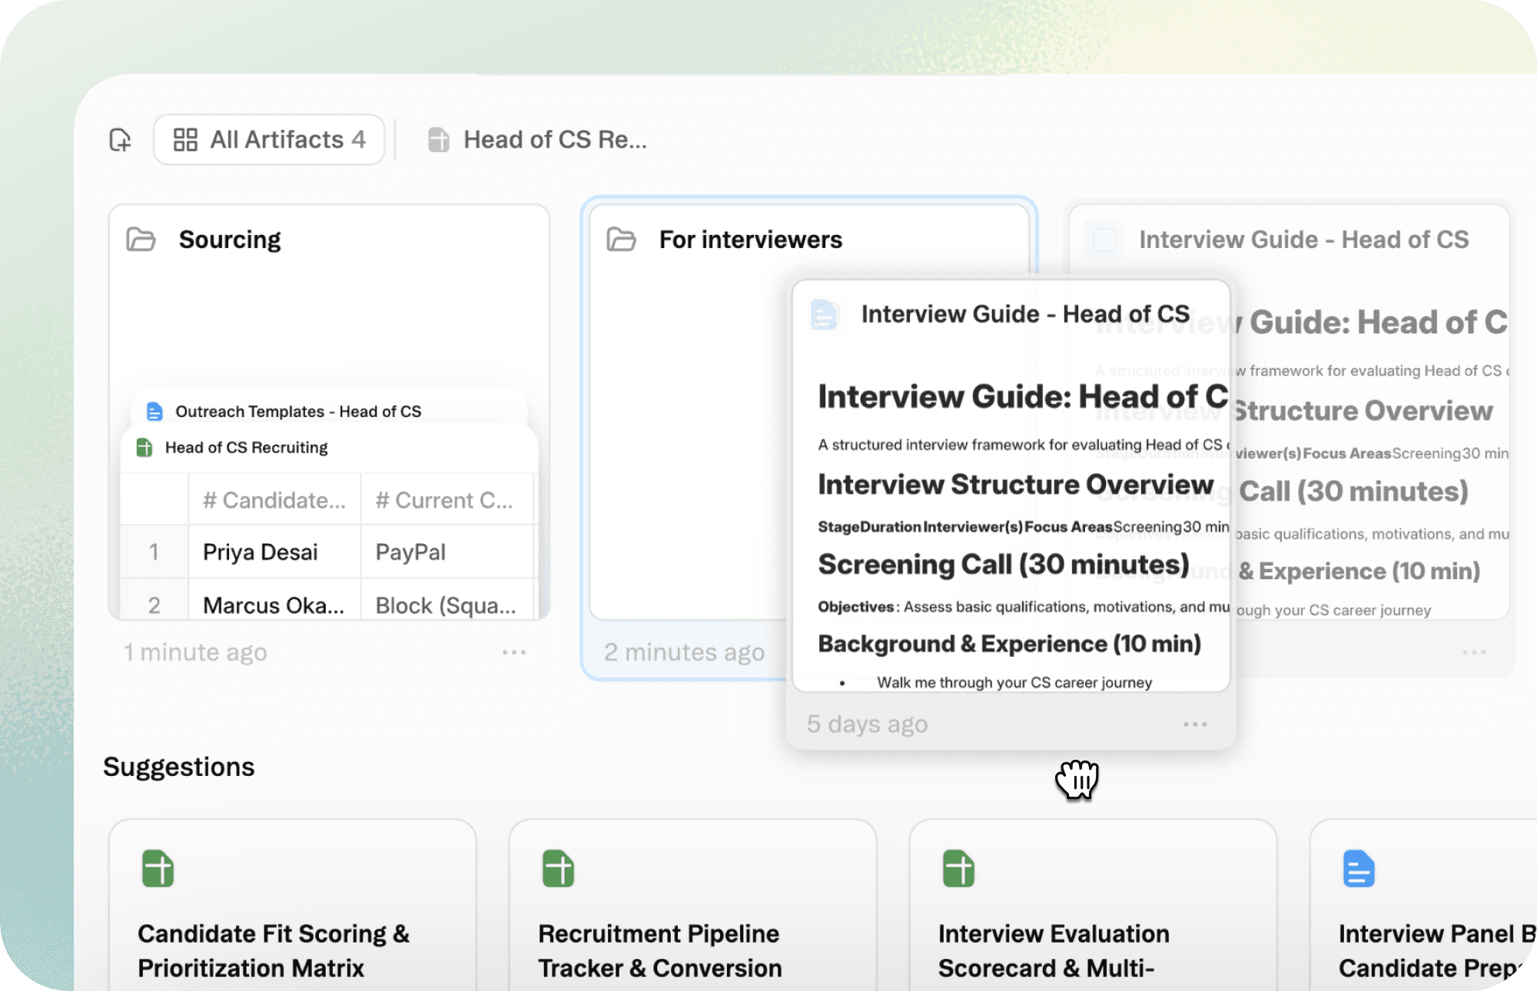Viewport: 1537px width, 991px height.
Task: Click the Interview Evaluation Scorecard spreadsheet icon
Action: (959, 869)
